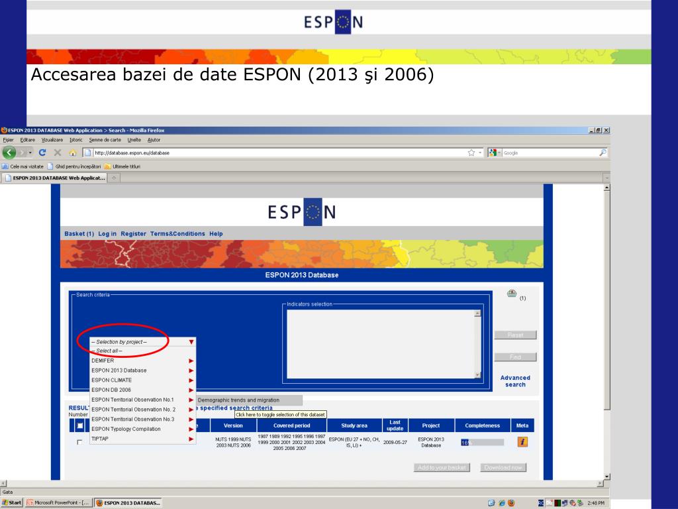Image resolution: width=678 pixels, height=509 pixels.
Task: Click the Find button
Action: pos(515,357)
